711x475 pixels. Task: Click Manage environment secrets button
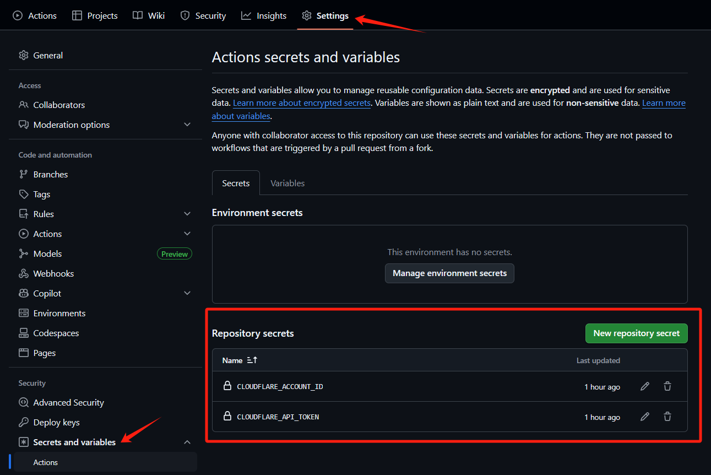(449, 273)
